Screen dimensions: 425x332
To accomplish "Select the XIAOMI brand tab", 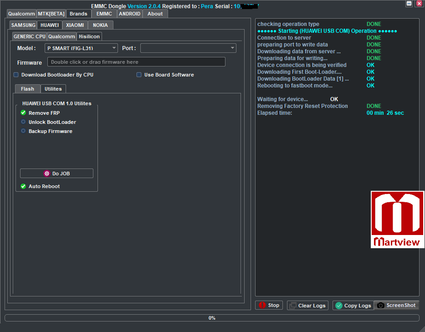I will (75, 25).
